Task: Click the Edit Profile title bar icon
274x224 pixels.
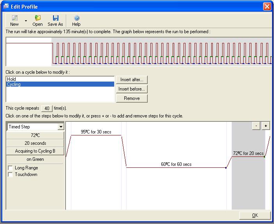Action: 6,7
